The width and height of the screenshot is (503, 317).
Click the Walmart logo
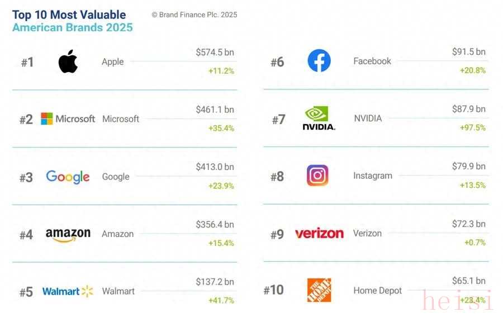click(x=68, y=291)
